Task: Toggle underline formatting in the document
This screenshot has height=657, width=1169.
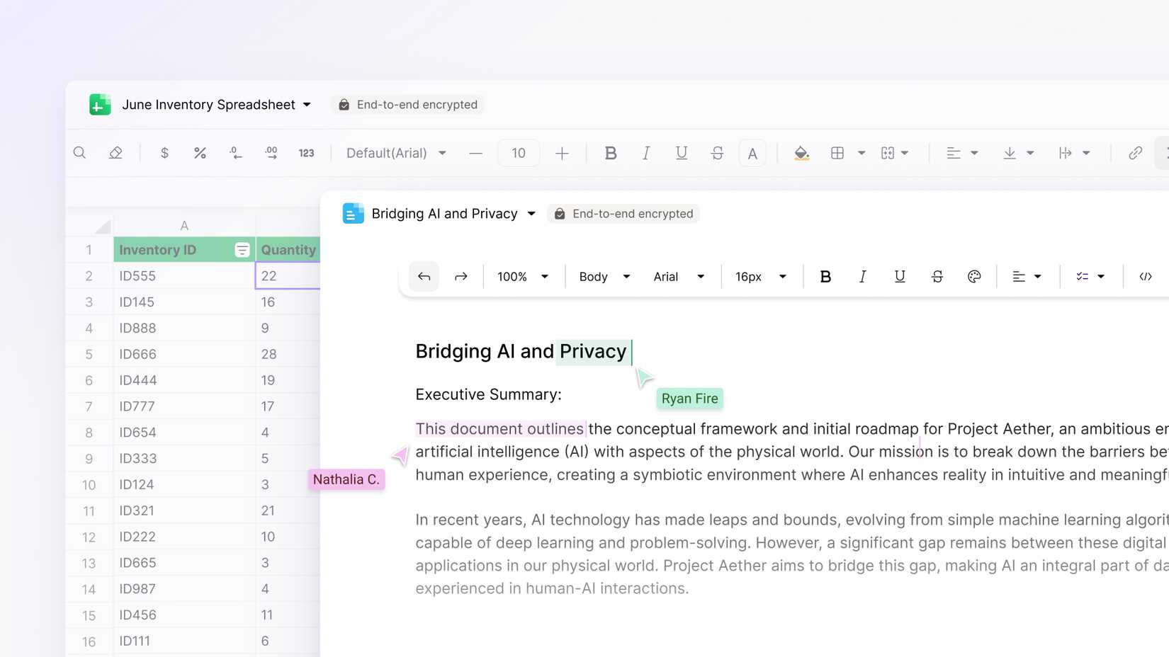Action: (900, 276)
